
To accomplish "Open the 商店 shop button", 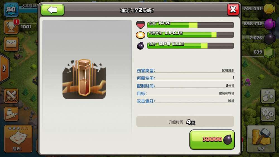I will 261,139.
